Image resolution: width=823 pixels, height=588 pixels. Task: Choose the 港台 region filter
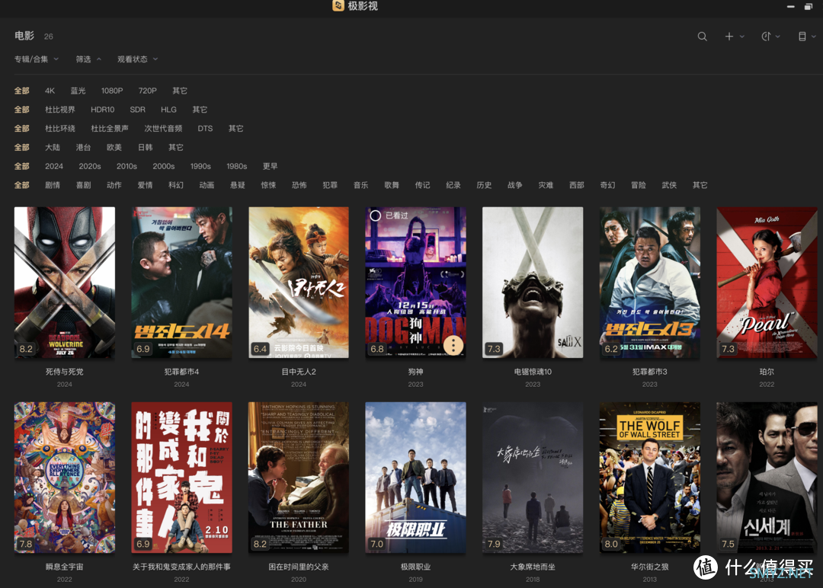pyautogui.click(x=84, y=148)
